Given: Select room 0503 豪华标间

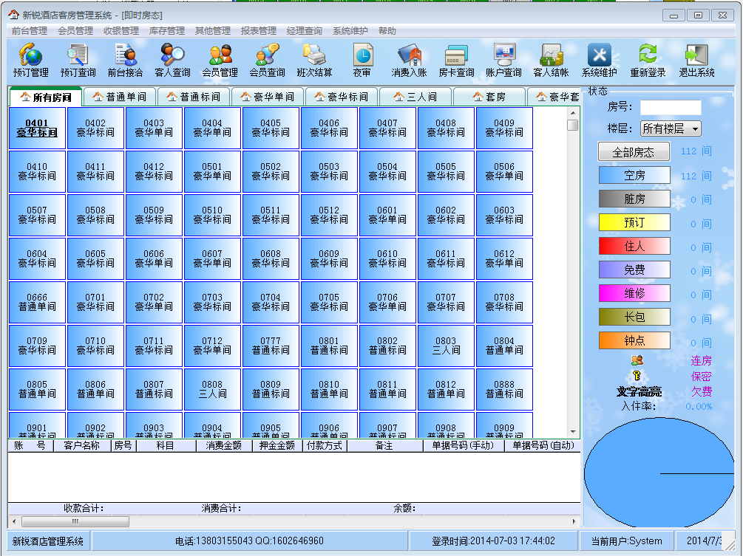Looking at the screenshot, I should (329, 171).
